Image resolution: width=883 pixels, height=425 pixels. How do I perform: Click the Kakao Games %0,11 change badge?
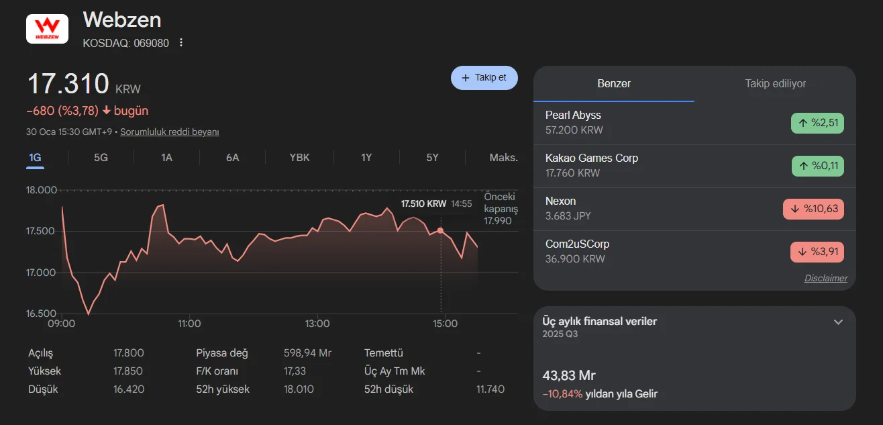coord(817,166)
